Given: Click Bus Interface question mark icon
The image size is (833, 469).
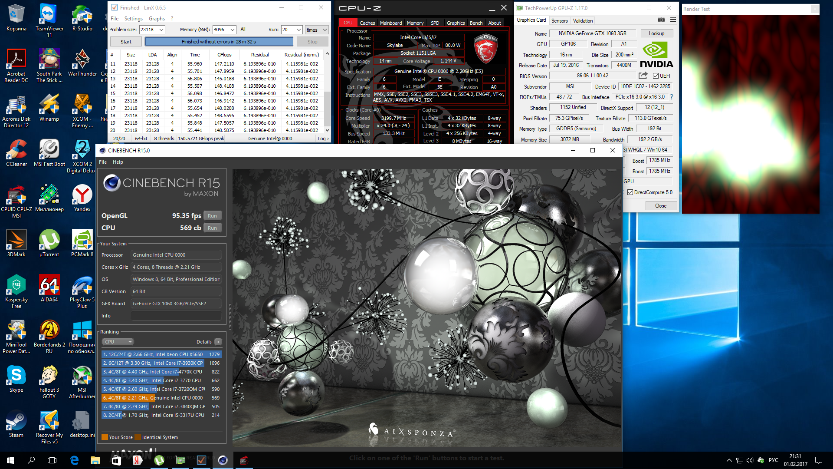Looking at the screenshot, I should (x=672, y=97).
